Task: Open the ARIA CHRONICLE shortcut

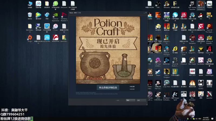Action: (x=158, y=96)
